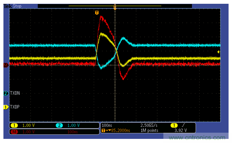This screenshot has height=143, width=232.
Task: Select the channel 1 TXDP ground marker
Action: 5,107
